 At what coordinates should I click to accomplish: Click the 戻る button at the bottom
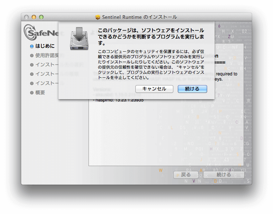(x=186, y=175)
